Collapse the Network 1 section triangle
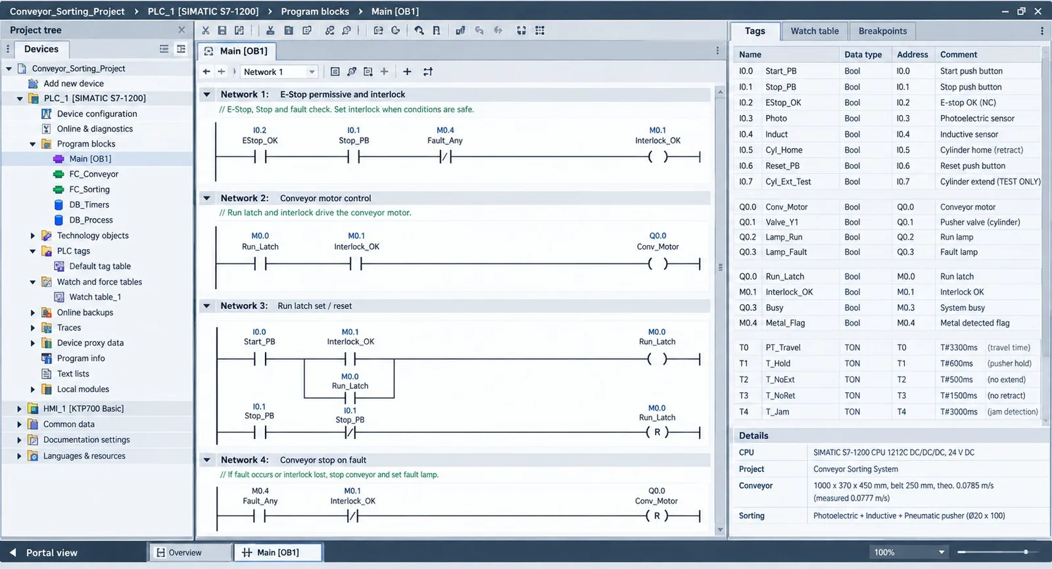 [x=206, y=95]
